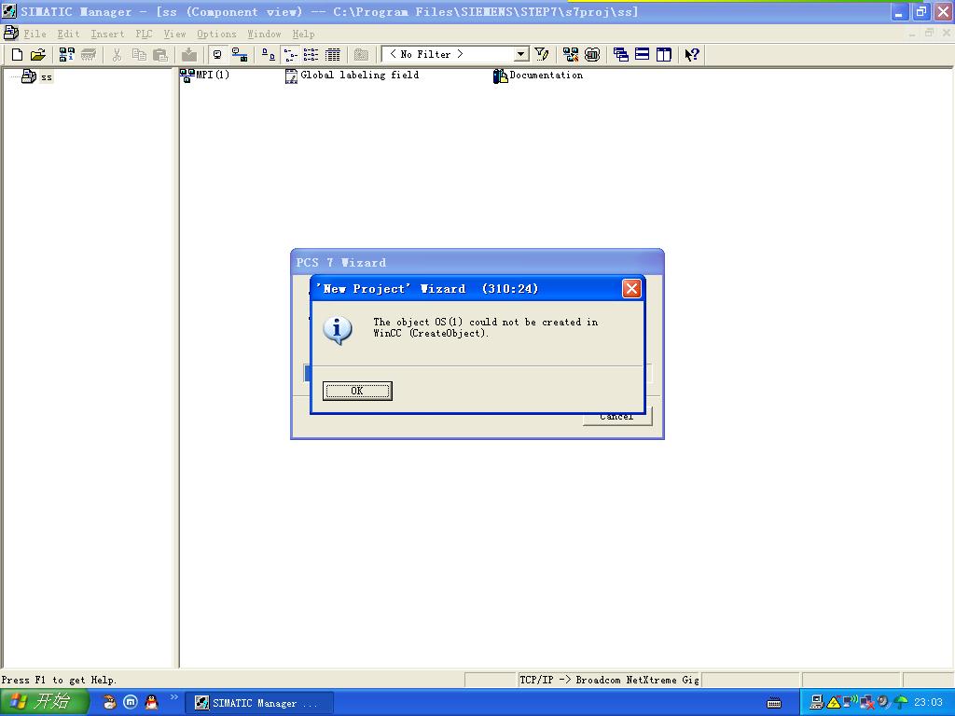The height and width of the screenshot is (716, 955).
Task: Click the SIMATIC Manager taskbar button
Action: pos(259,703)
